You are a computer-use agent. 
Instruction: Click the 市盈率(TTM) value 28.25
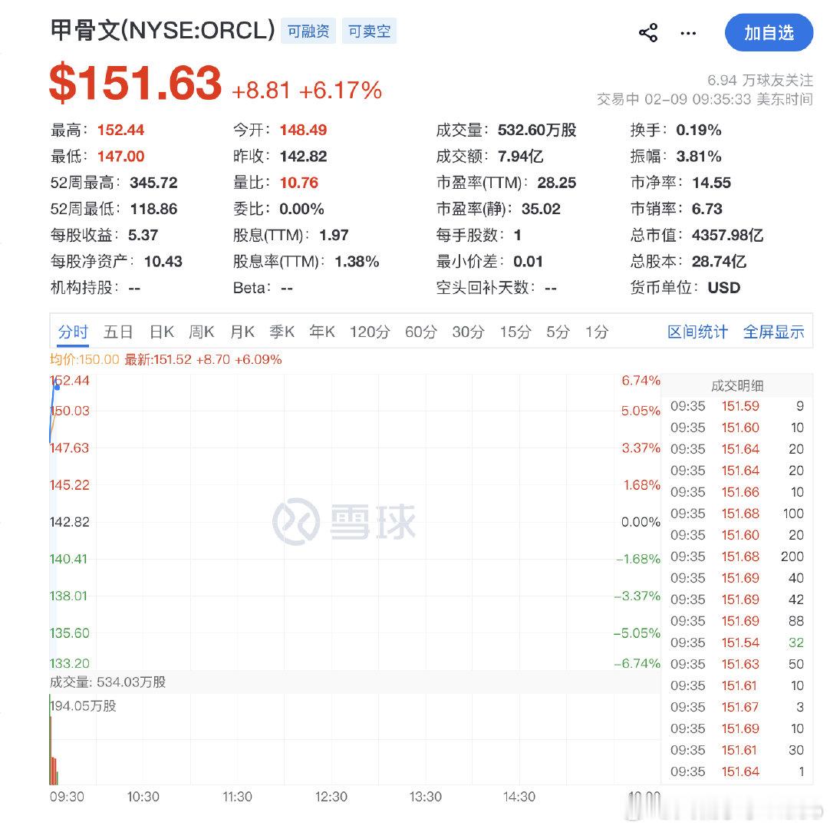pos(556,183)
